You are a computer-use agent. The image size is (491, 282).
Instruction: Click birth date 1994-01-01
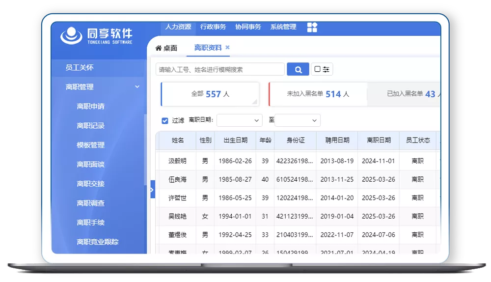(x=235, y=217)
